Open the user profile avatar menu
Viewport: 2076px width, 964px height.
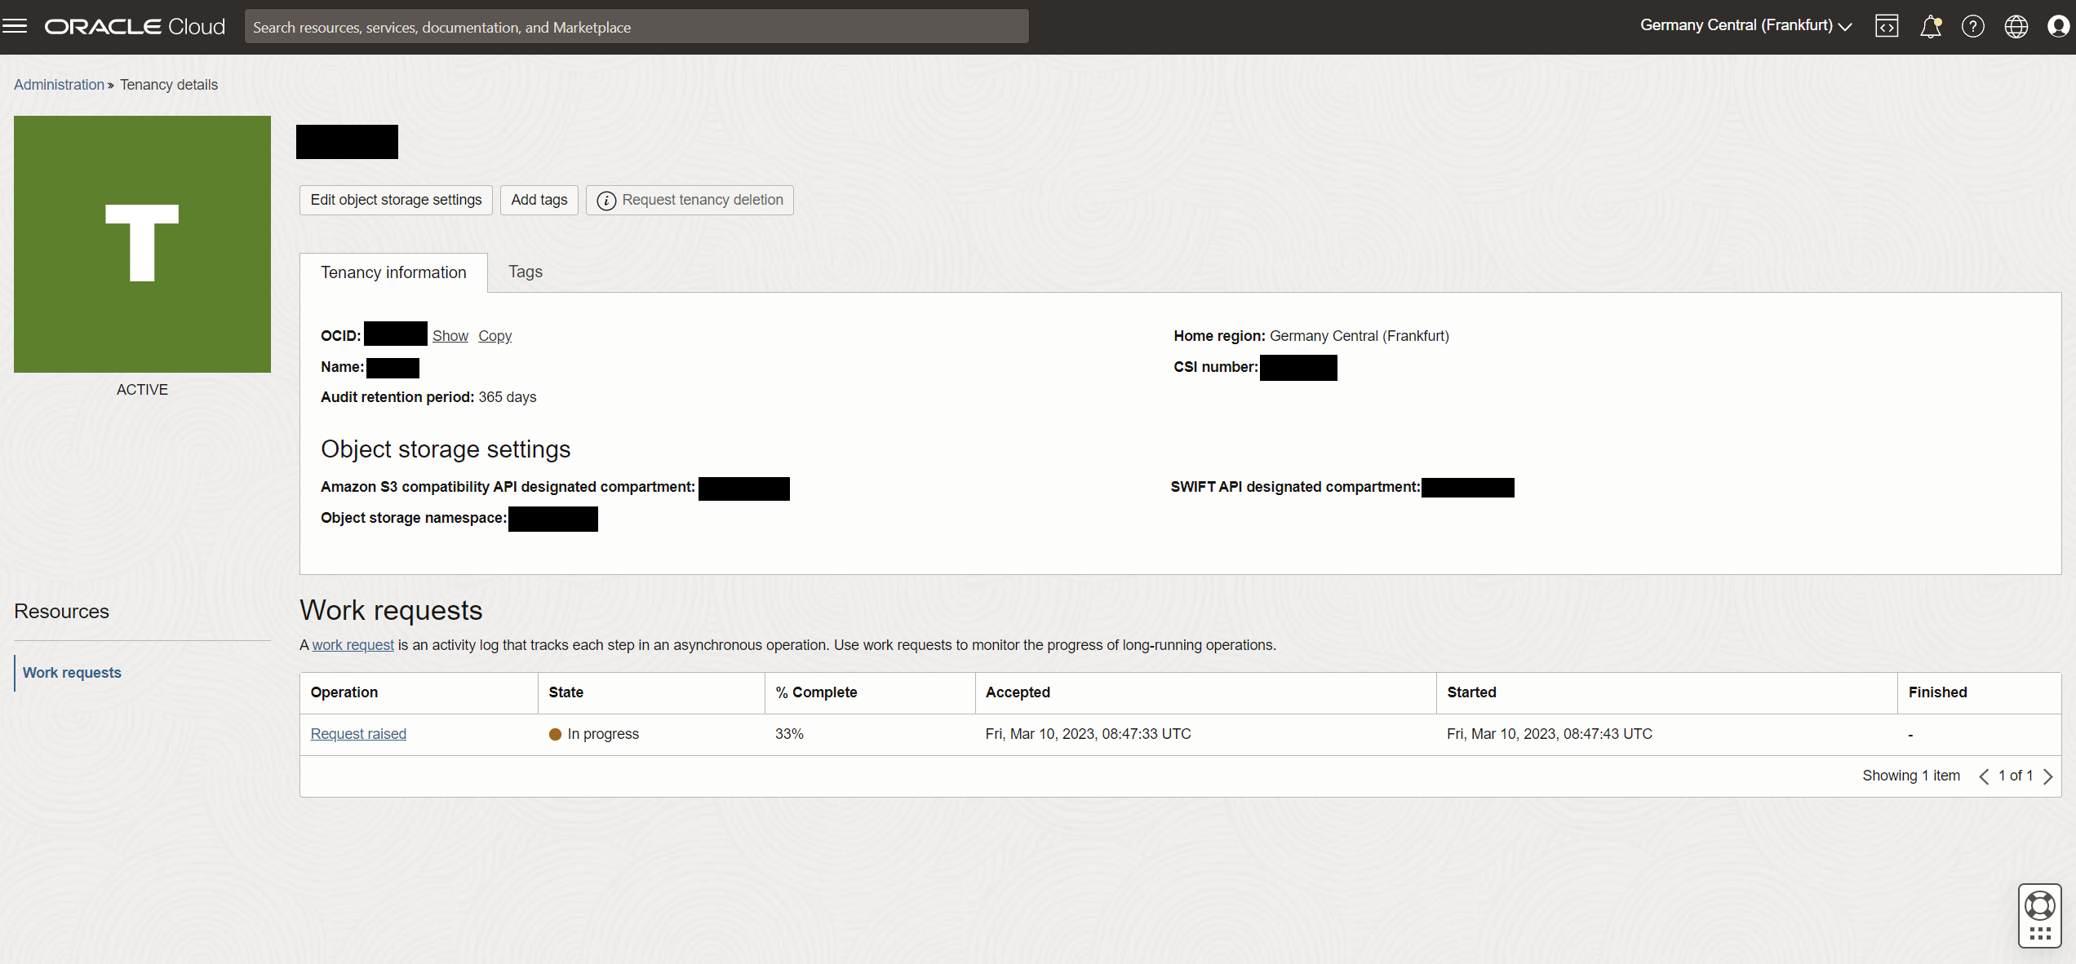pos(2058,26)
